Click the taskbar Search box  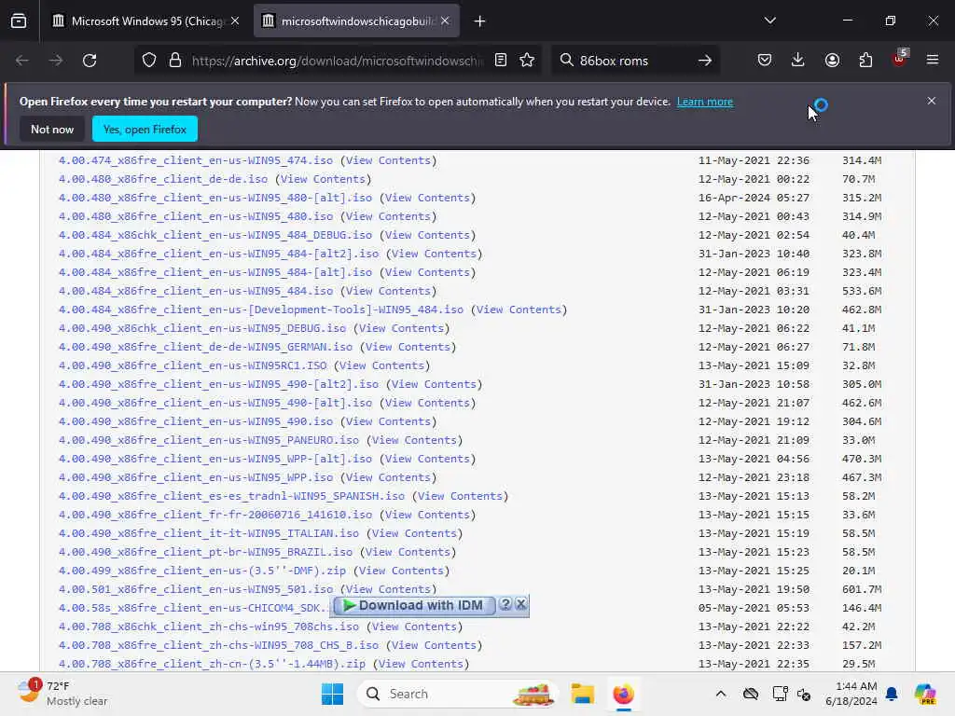(458, 694)
